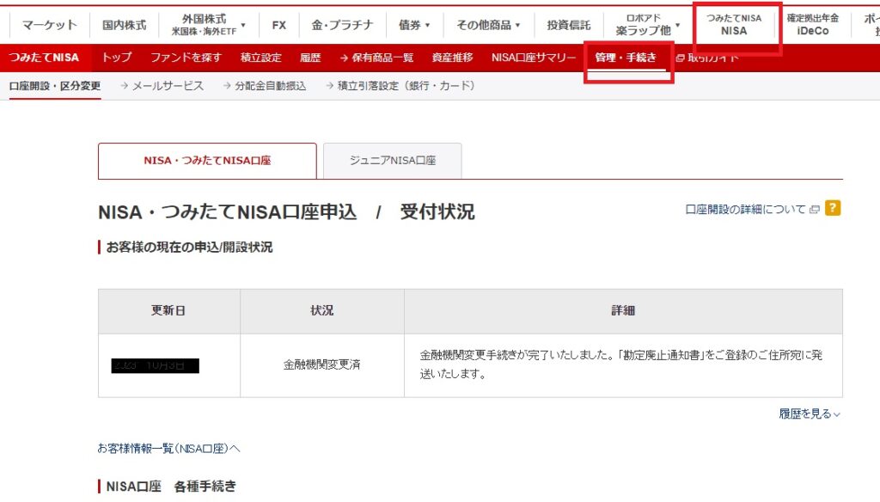Go to ファンドを探す in the red menu
This screenshot has width=880, height=502.
[186, 58]
